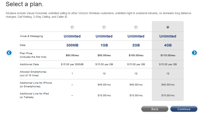
Task: Click the 4GB data amount heading
Action: 168,45
